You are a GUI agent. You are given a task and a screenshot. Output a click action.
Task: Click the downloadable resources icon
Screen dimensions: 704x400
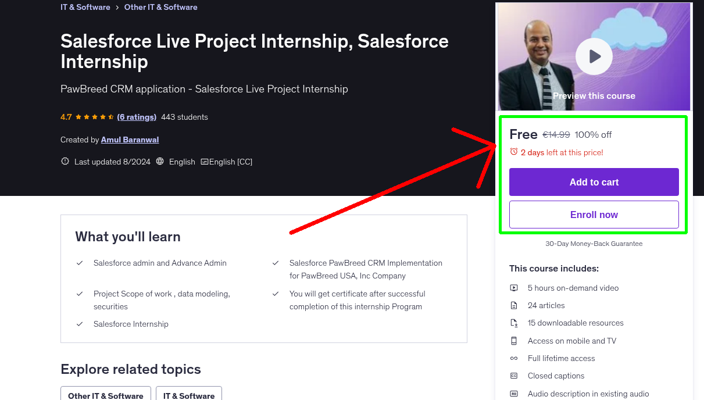514,323
